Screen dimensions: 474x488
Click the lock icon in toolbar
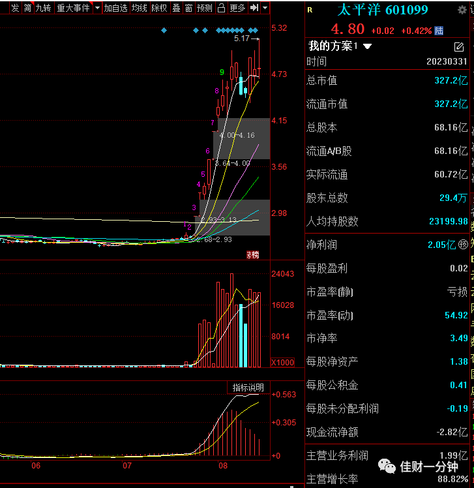(221, 8)
